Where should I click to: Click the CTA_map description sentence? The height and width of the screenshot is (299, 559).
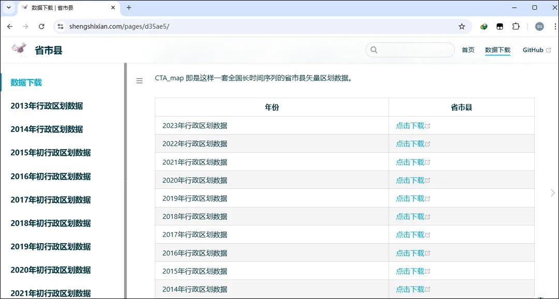255,78
